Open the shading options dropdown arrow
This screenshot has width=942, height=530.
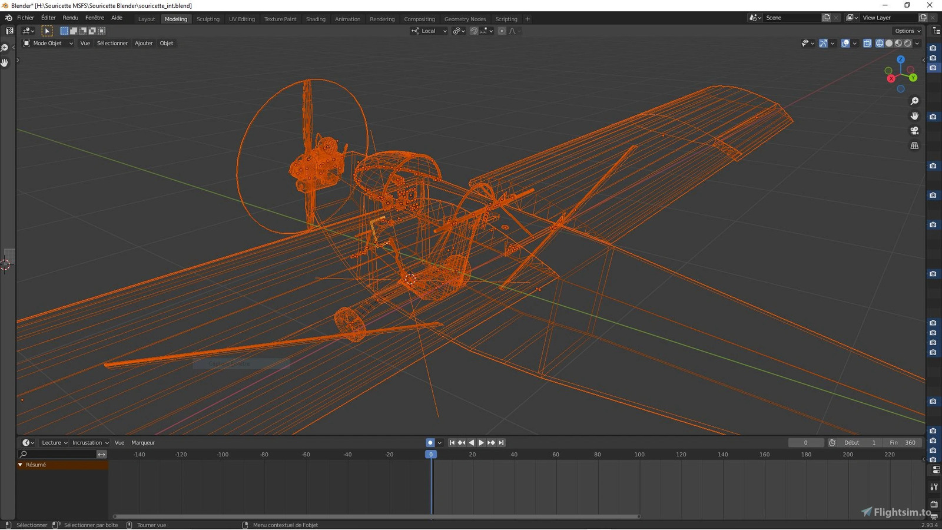[917, 43]
